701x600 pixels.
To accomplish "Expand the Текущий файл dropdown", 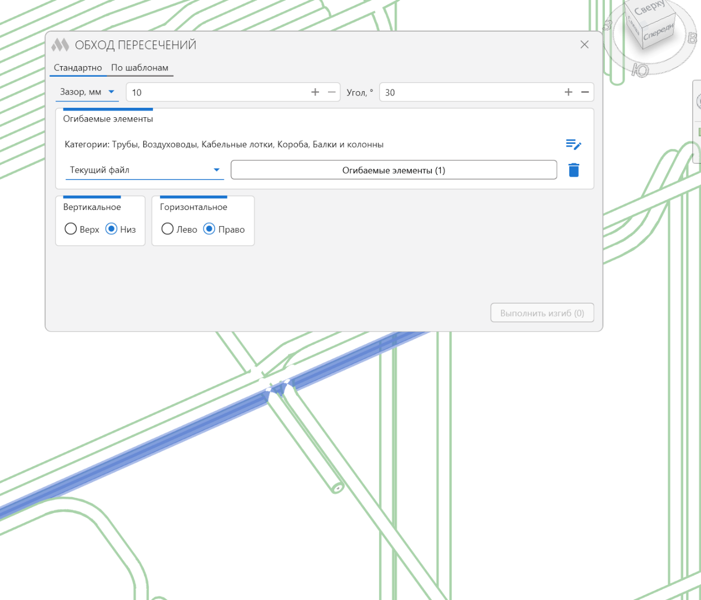I will (x=145, y=170).
